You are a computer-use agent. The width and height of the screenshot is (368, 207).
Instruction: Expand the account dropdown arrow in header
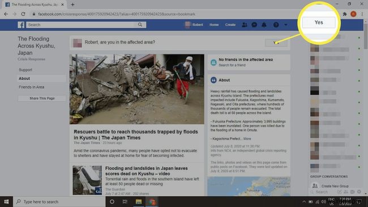(x=285, y=25)
